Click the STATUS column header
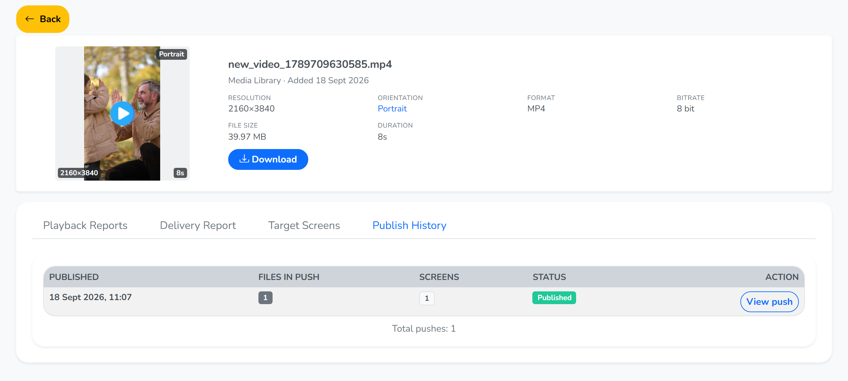 549,277
